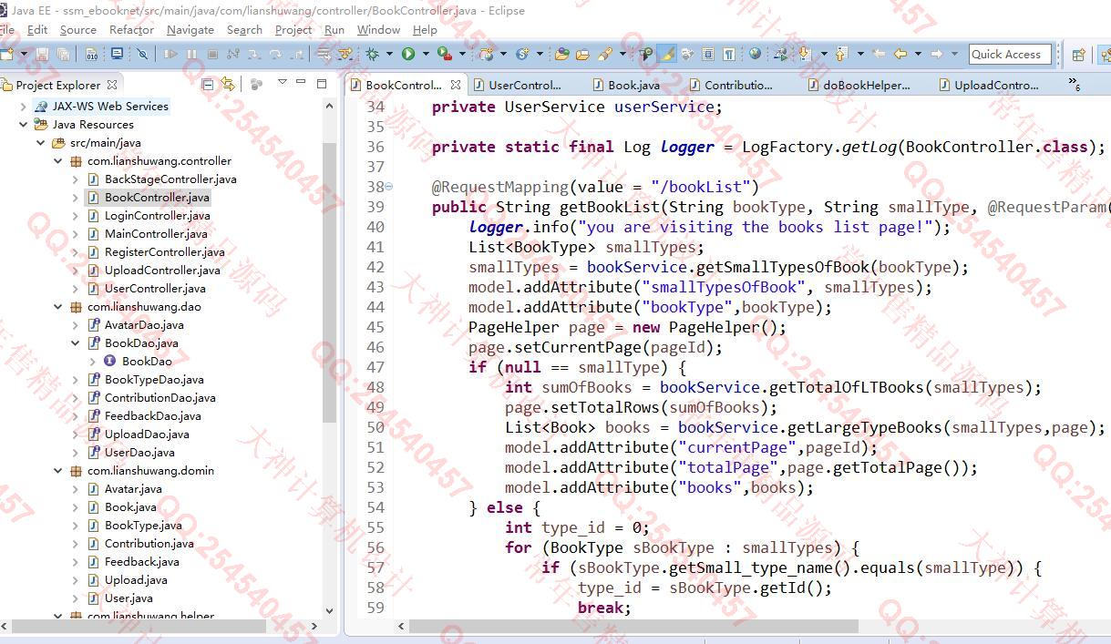Click Collapse All in Project Explorer

[x=208, y=85]
